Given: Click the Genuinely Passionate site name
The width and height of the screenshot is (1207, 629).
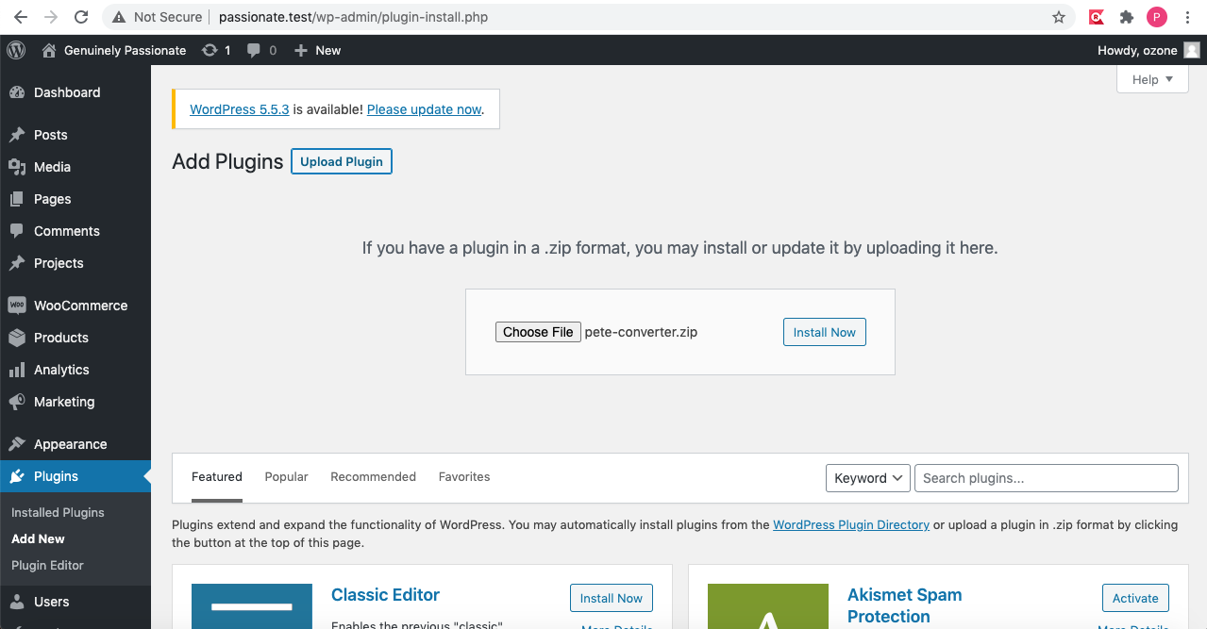Looking at the screenshot, I should click(x=125, y=50).
